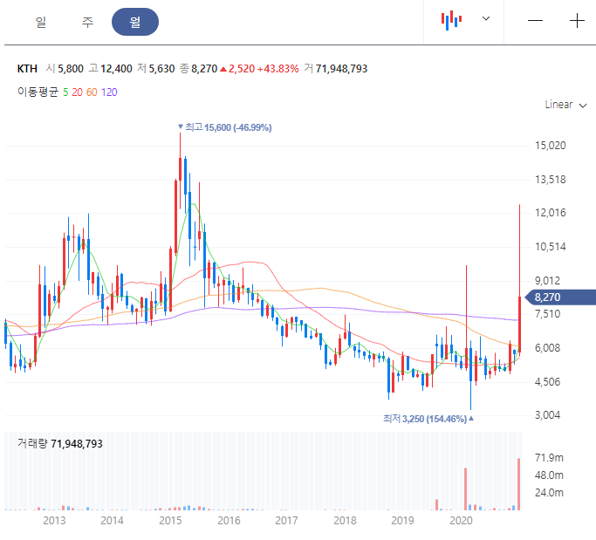The image size is (596, 540).
Task: Open the Linear scale dropdown
Action: pos(565,105)
